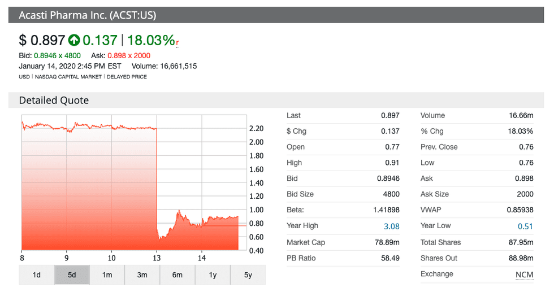Click the Bid Size value 4800
This screenshot has width=554, height=292.
click(x=391, y=194)
